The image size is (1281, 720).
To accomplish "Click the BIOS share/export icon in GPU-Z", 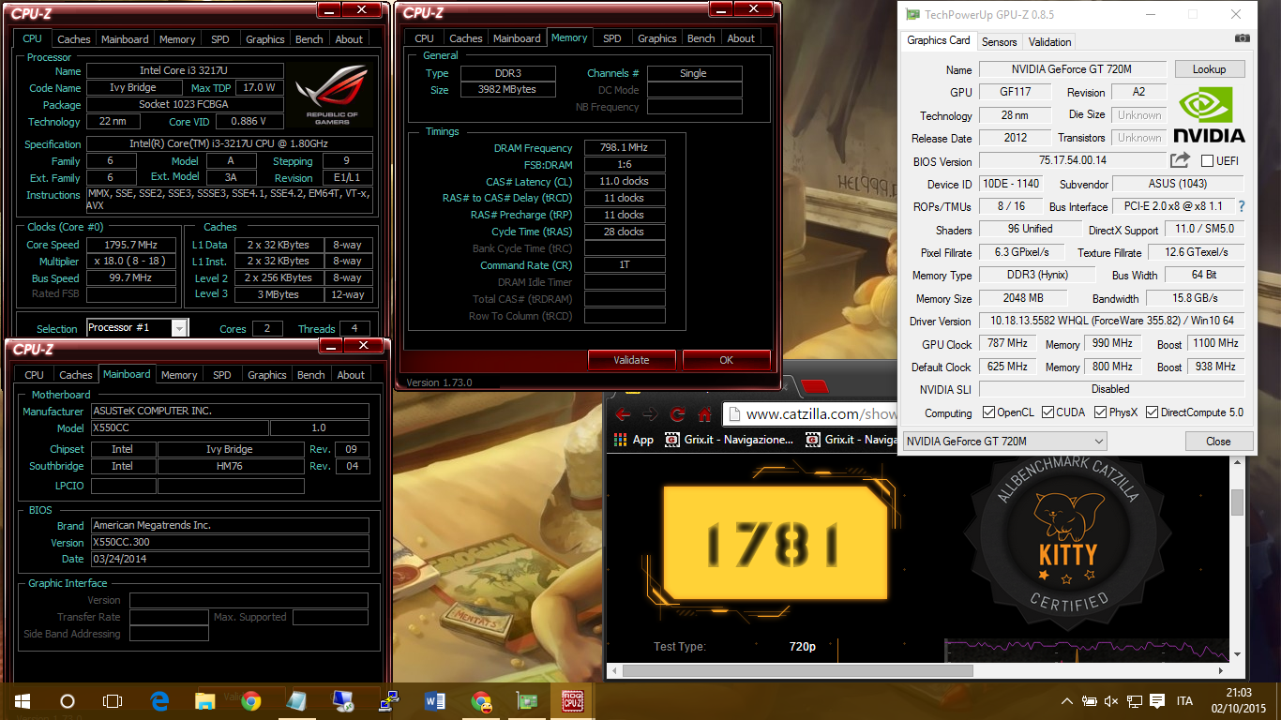I will click(x=1181, y=160).
